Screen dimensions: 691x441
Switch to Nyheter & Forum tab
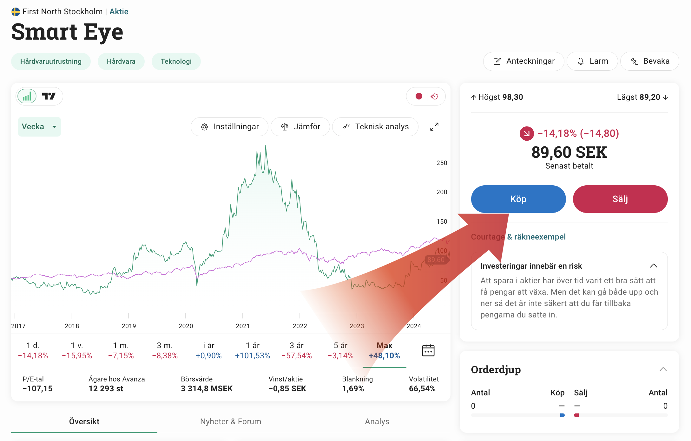coord(231,421)
